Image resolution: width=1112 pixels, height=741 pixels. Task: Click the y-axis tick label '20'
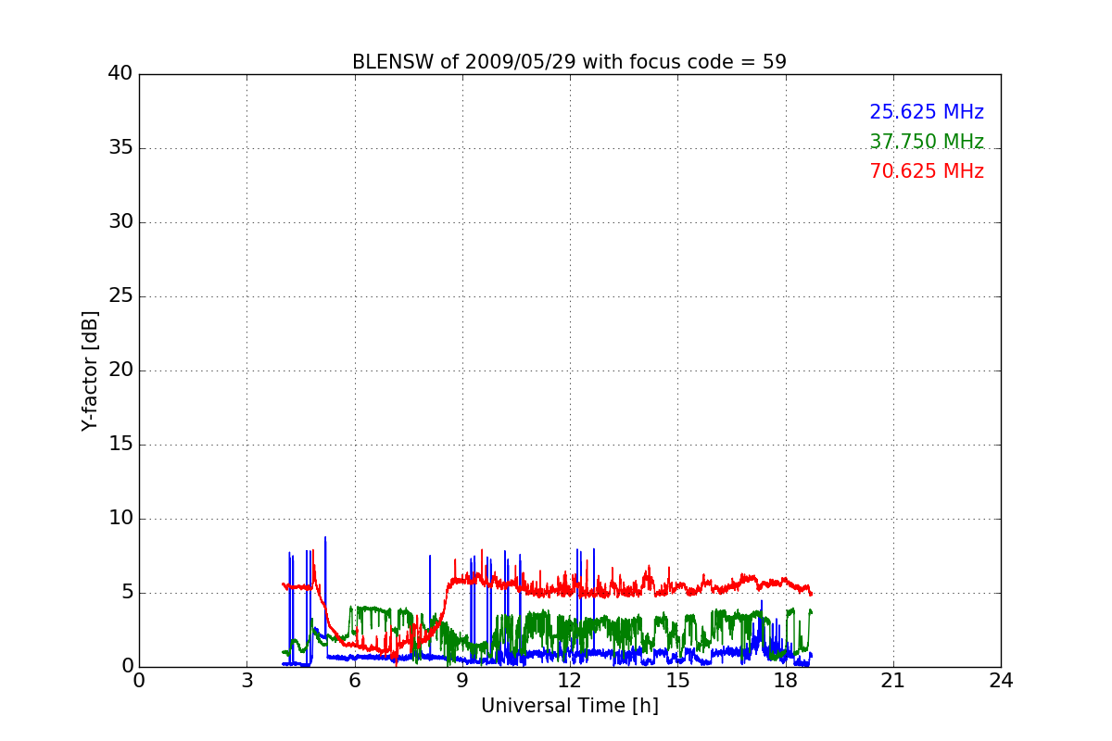[120, 370]
